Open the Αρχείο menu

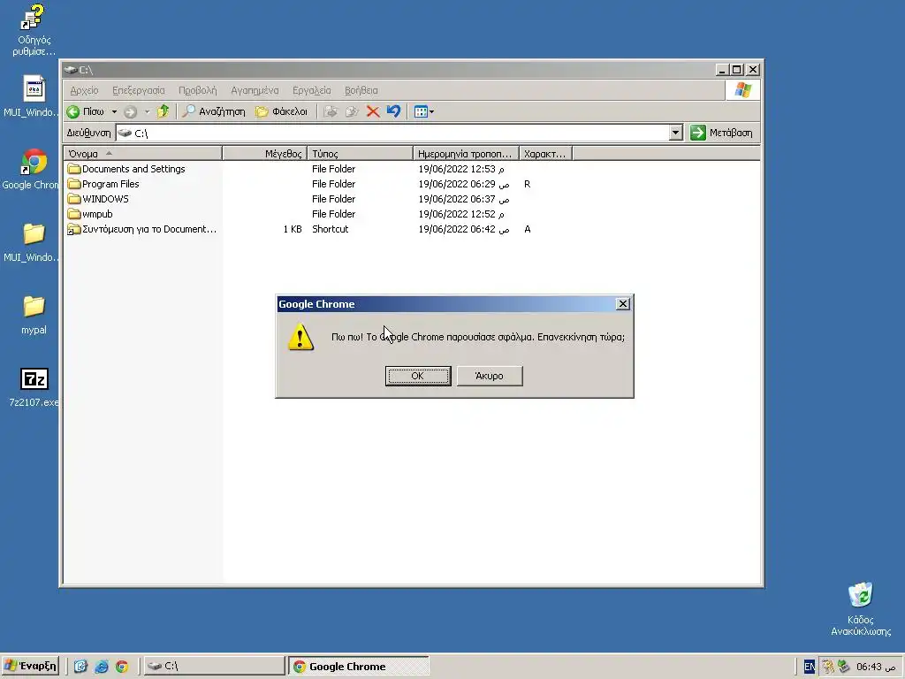coord(84,90)
